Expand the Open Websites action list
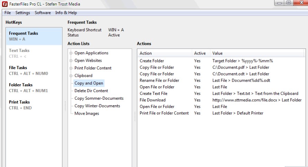This screenshot has width=308, height=167. pos(71,61)
